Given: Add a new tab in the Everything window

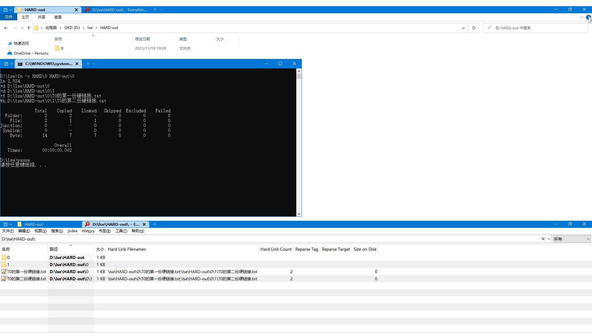Looking at the screenshot, I should (155, 224).
